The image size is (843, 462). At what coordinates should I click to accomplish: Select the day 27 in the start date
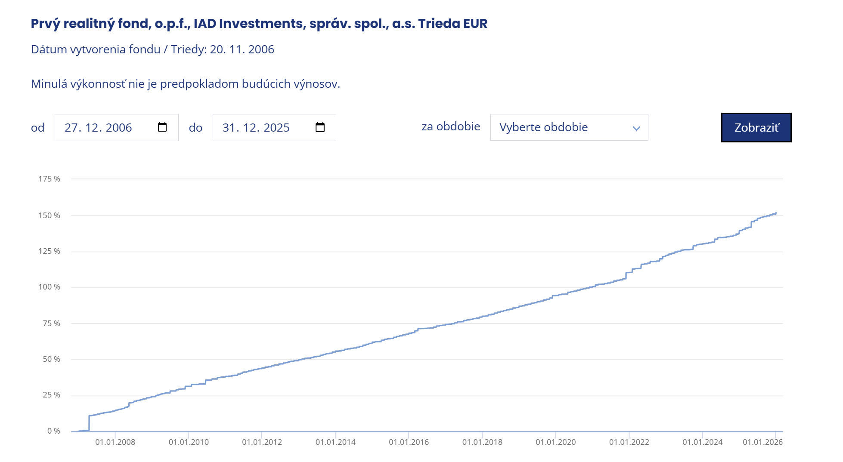click(71, 128)
